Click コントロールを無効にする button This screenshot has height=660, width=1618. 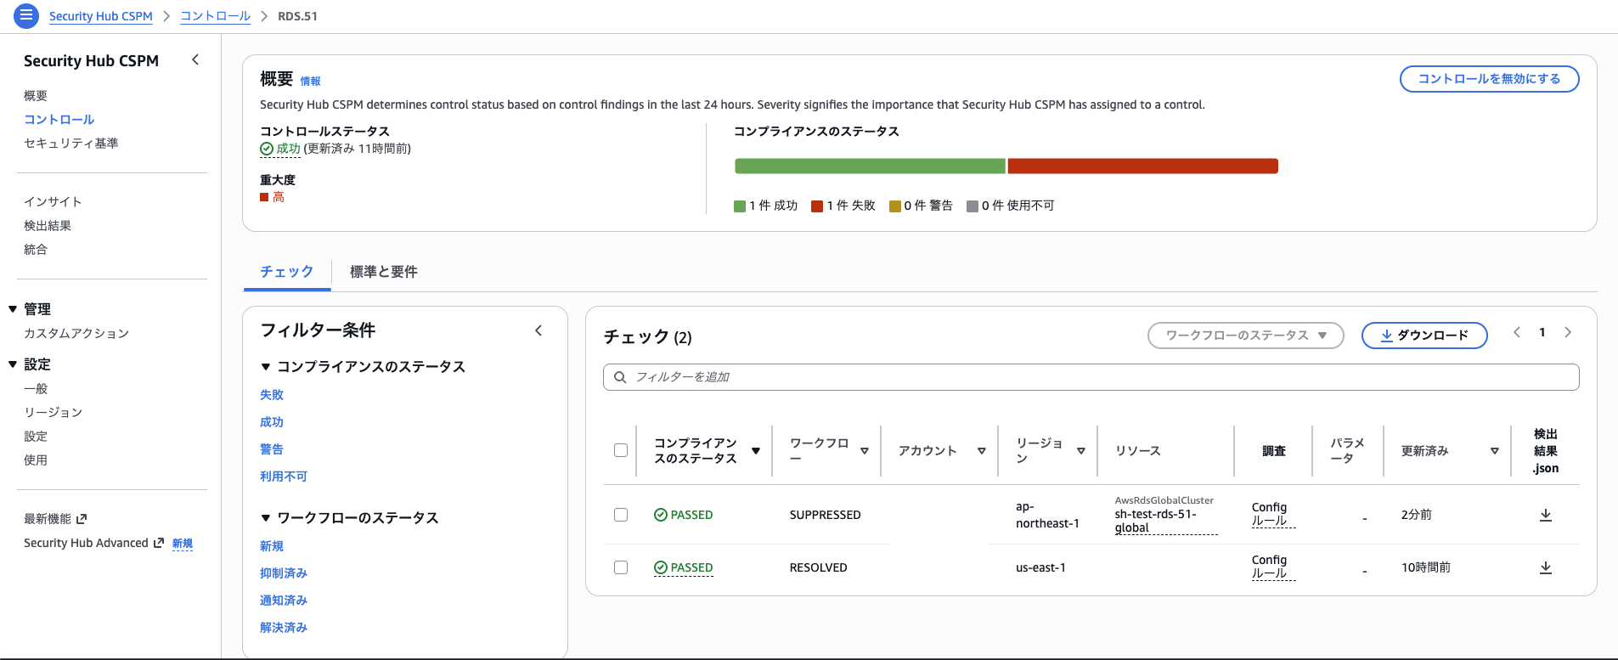pyautogui.click(x=1489, y=79)
